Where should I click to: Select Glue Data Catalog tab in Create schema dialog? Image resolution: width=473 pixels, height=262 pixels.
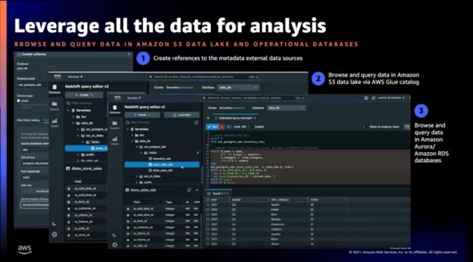(x=28, y=120)
